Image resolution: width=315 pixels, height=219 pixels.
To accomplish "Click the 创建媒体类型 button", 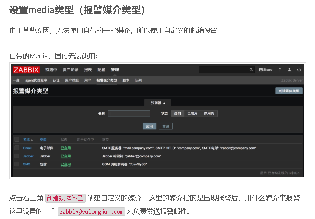I will pyautogui.click(x=289, y=91).
